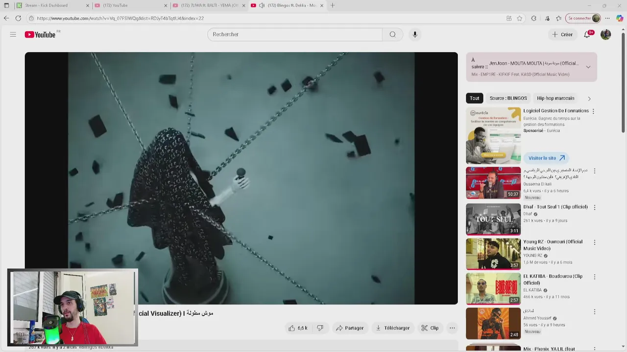Close the Blingos ft. Dekka tab
The image size is (627, 352).
coord(322,5)
